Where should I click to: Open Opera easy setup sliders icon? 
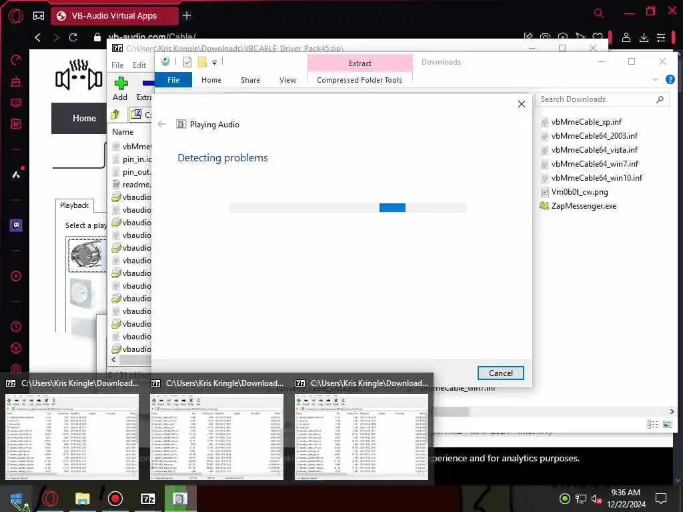point(661,37)
